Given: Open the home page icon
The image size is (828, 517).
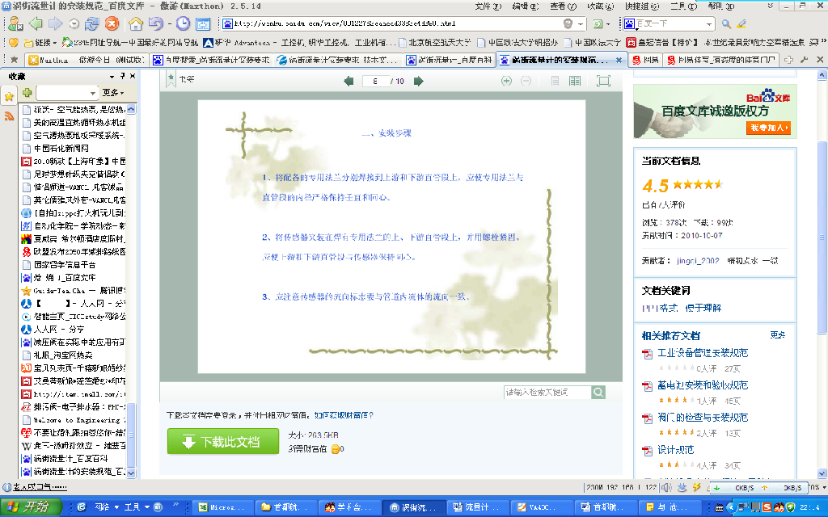Looking at the screenshot, I should pos(136,23).
